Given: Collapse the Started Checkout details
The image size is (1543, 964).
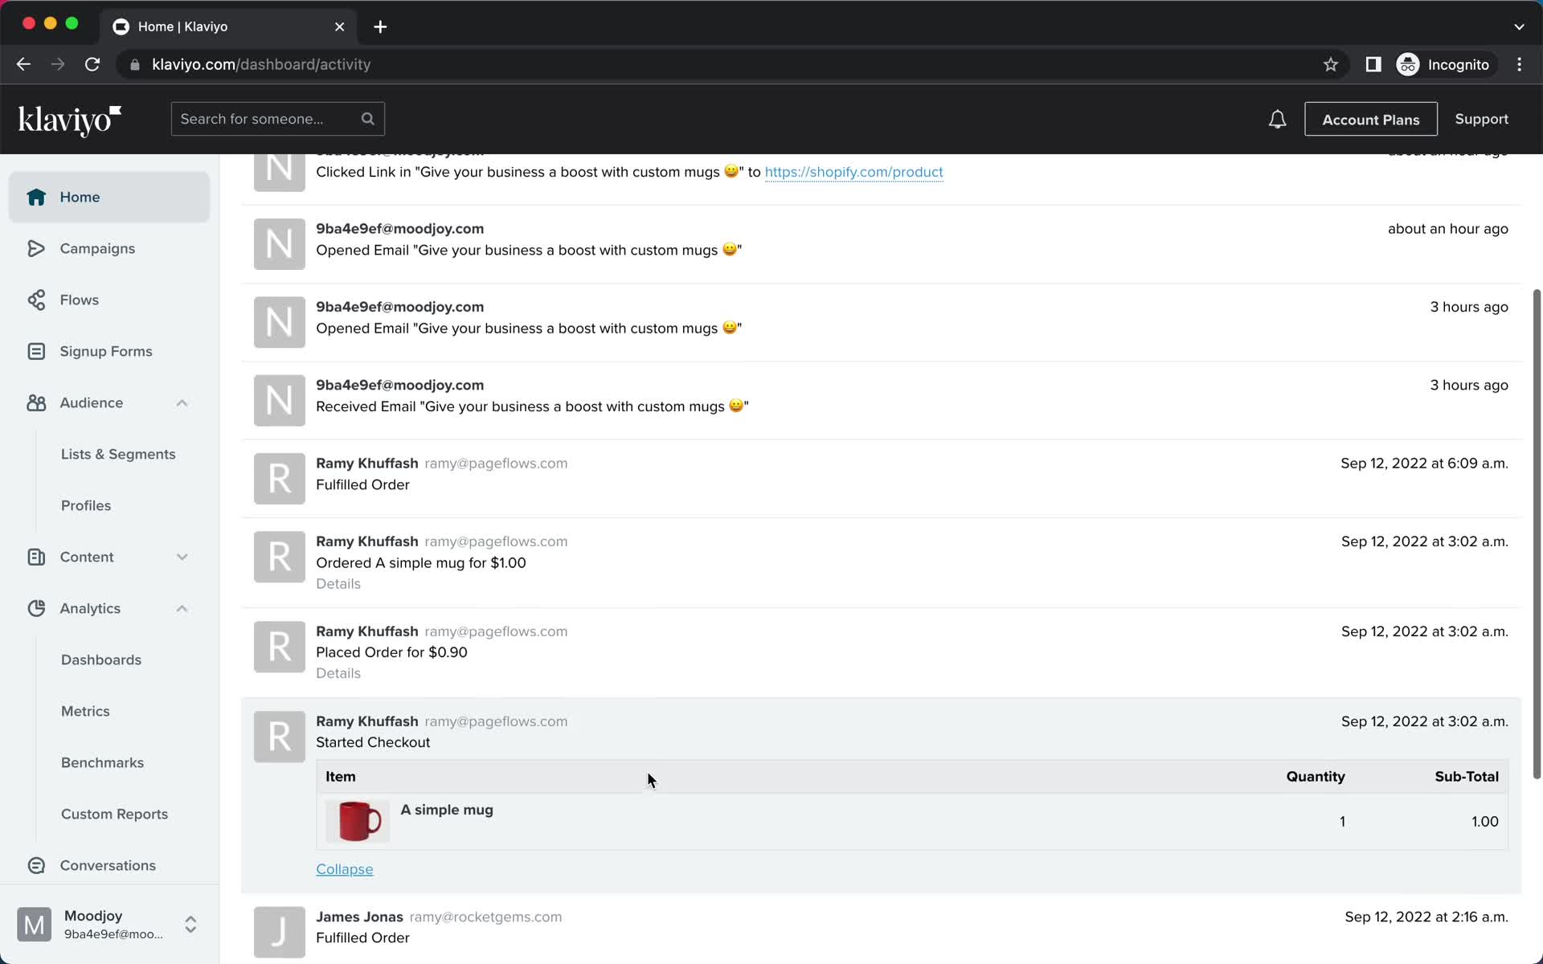Looking at the screenshot, I should pyautogui.click(x=345, y=869).
